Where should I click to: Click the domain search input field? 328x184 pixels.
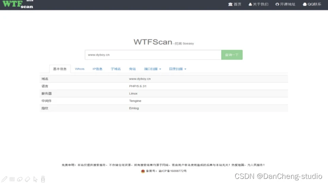coord(153,55)
